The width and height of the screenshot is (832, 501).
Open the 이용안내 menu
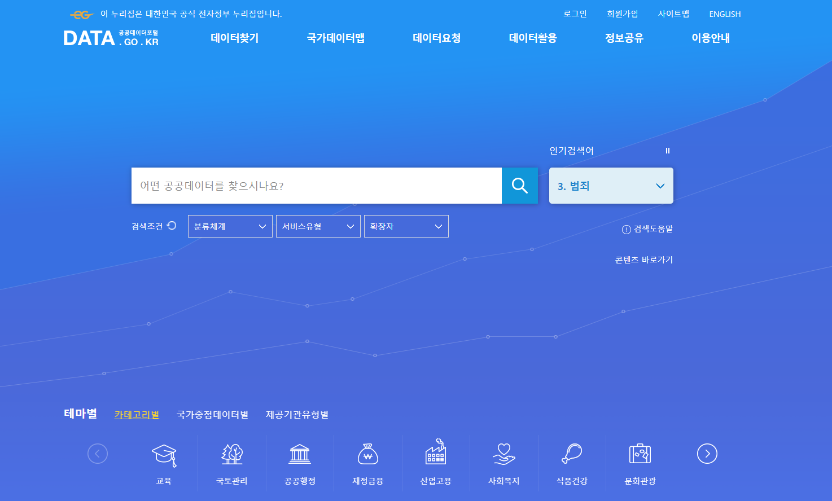(711, 38)
